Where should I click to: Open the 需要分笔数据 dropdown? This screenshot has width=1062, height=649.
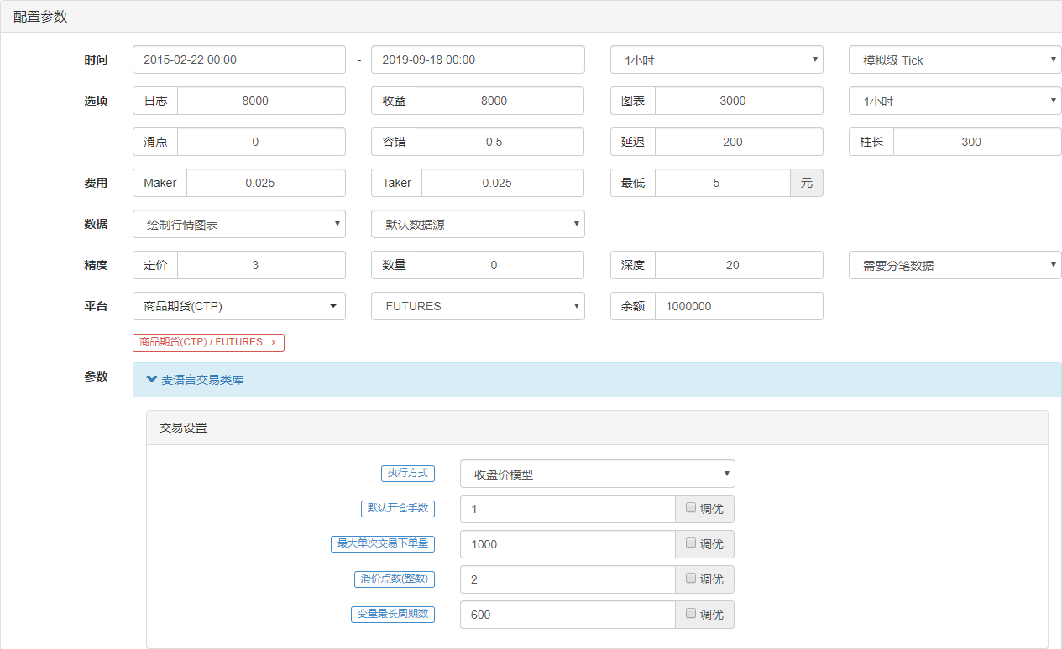pos(955,265)
